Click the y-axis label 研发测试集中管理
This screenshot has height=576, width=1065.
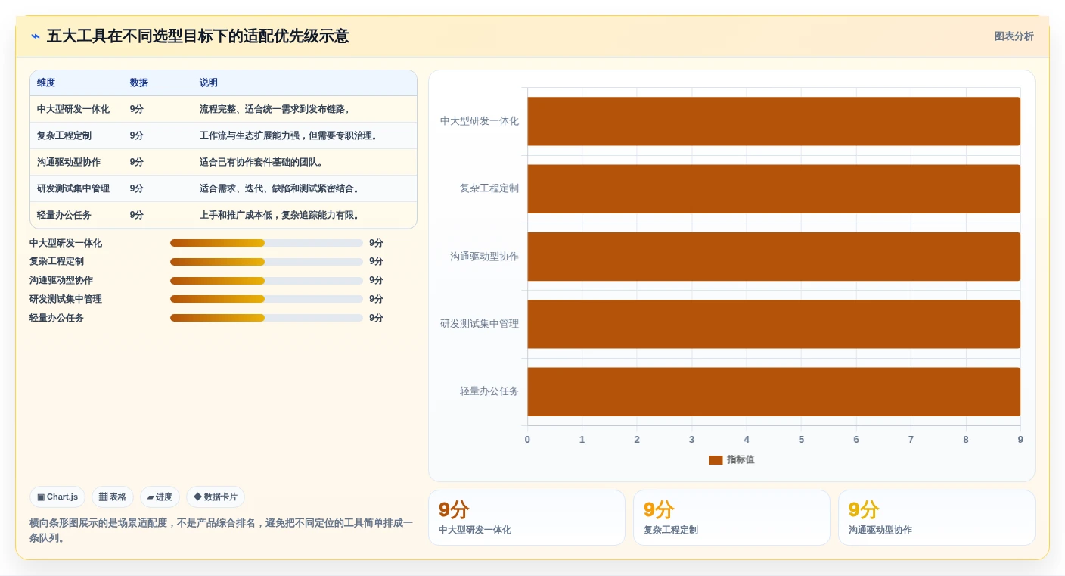pyautogui.click(x=480, y=324)
